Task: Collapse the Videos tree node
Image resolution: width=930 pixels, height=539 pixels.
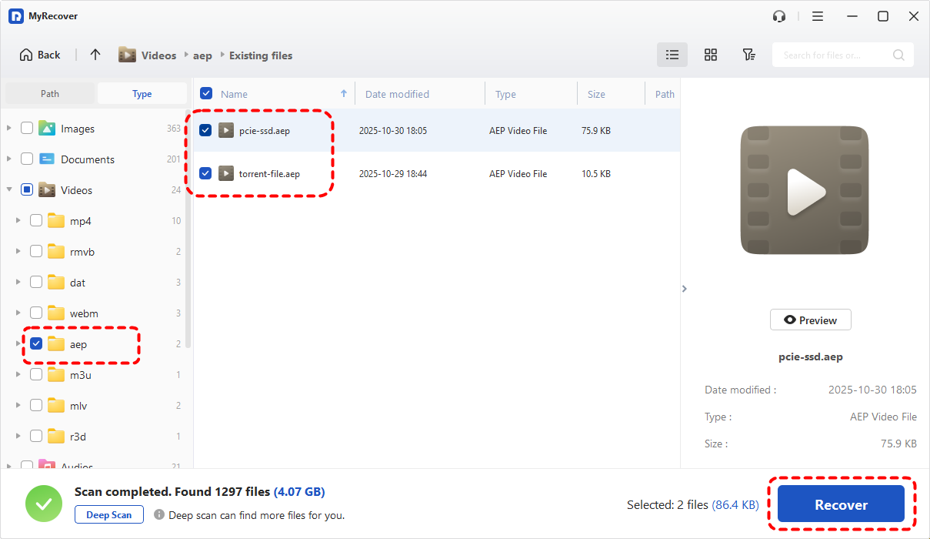Action: (9, 190)
